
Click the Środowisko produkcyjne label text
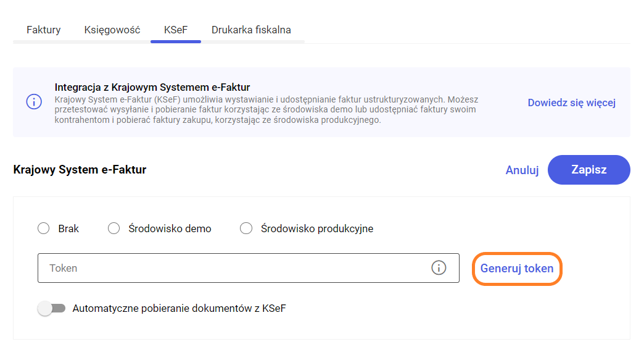[316, 228]
